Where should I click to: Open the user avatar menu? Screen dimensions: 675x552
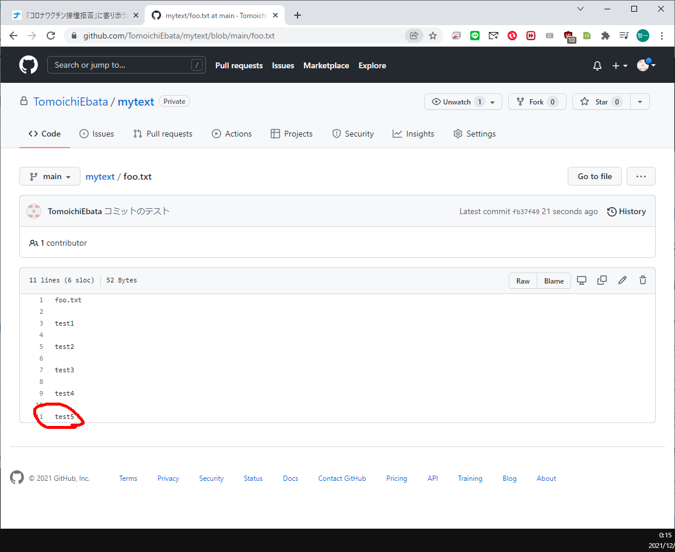(x=646, y=66)
